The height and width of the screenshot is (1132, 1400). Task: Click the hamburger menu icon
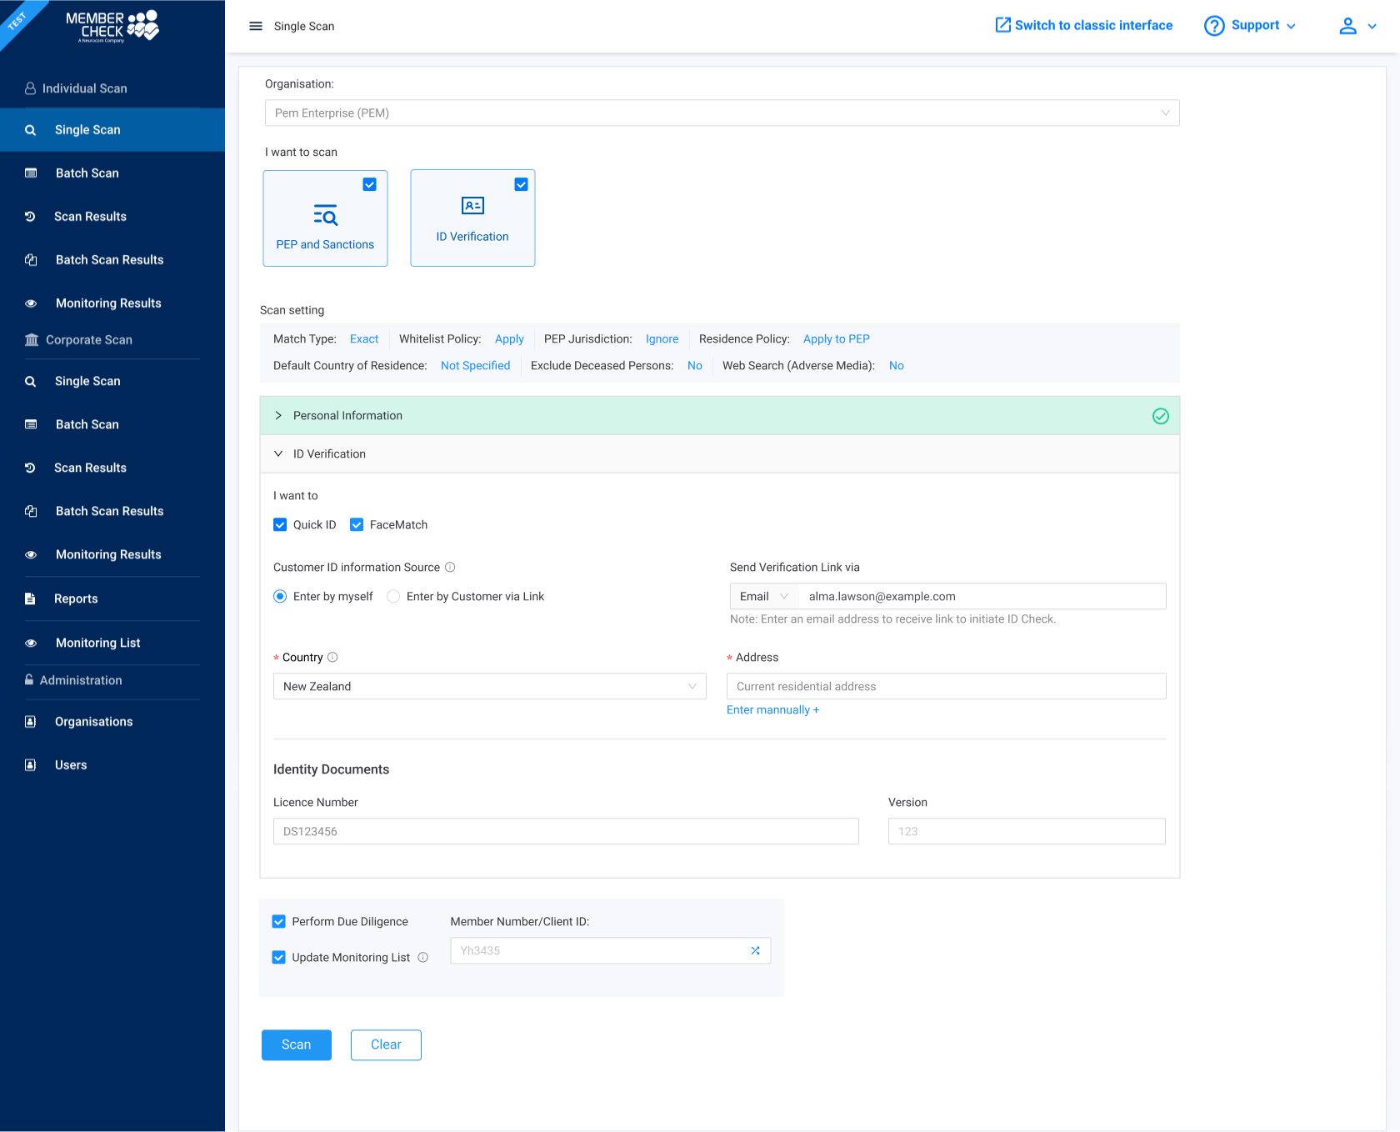(256, 26)
